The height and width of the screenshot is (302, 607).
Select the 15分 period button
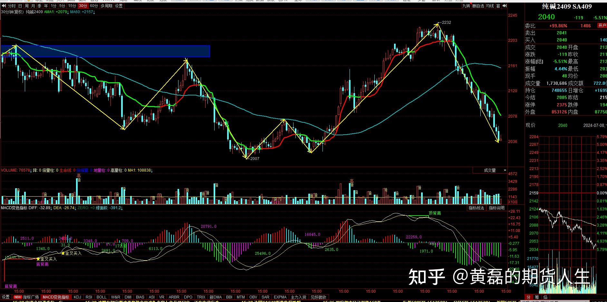[x=72, y=6]
